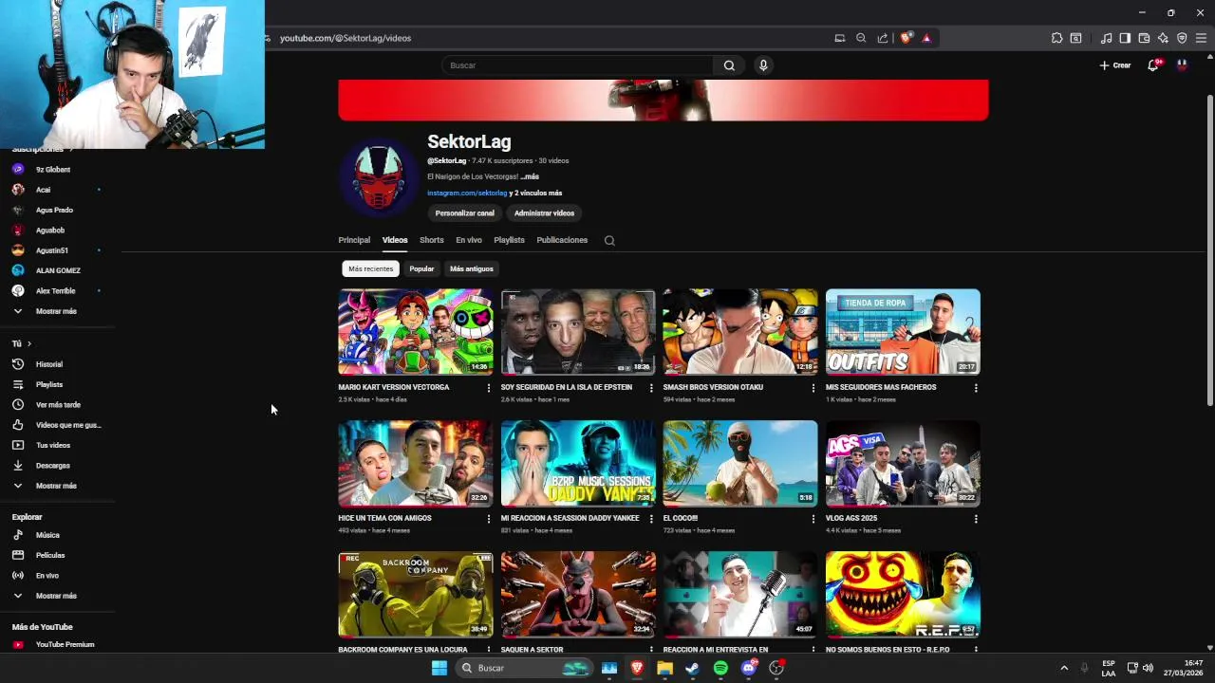This screenshot has width=1215, height=683.
Task: Expand Mostrar más under Descargas
Action: pyautogui.click(x=57, y=486)
